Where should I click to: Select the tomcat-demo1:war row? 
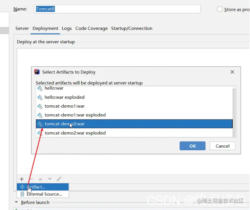tap(134, 106)
